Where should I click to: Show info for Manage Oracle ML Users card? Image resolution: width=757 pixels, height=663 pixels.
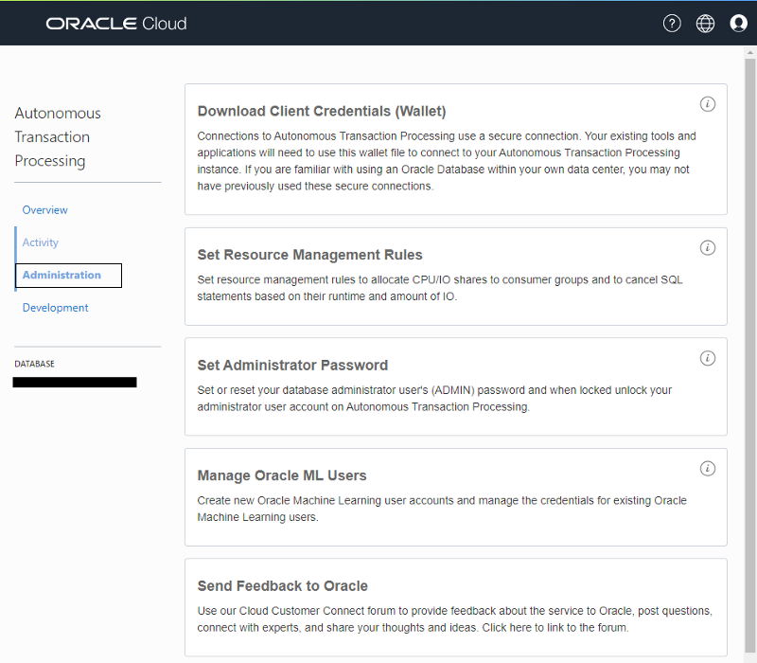(x=707, y=469)
